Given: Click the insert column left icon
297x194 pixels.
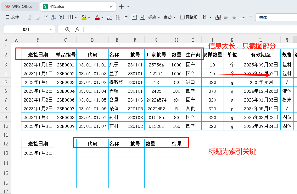Looking at the screenshot, I should coord(143,17).
